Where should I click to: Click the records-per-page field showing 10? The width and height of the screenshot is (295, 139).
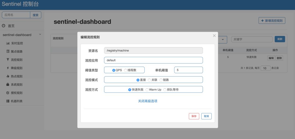(x=265, y=68)
